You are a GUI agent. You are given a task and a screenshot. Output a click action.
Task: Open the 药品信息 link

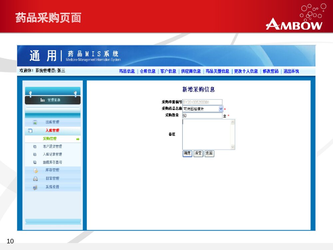click(x=127, y=71)
